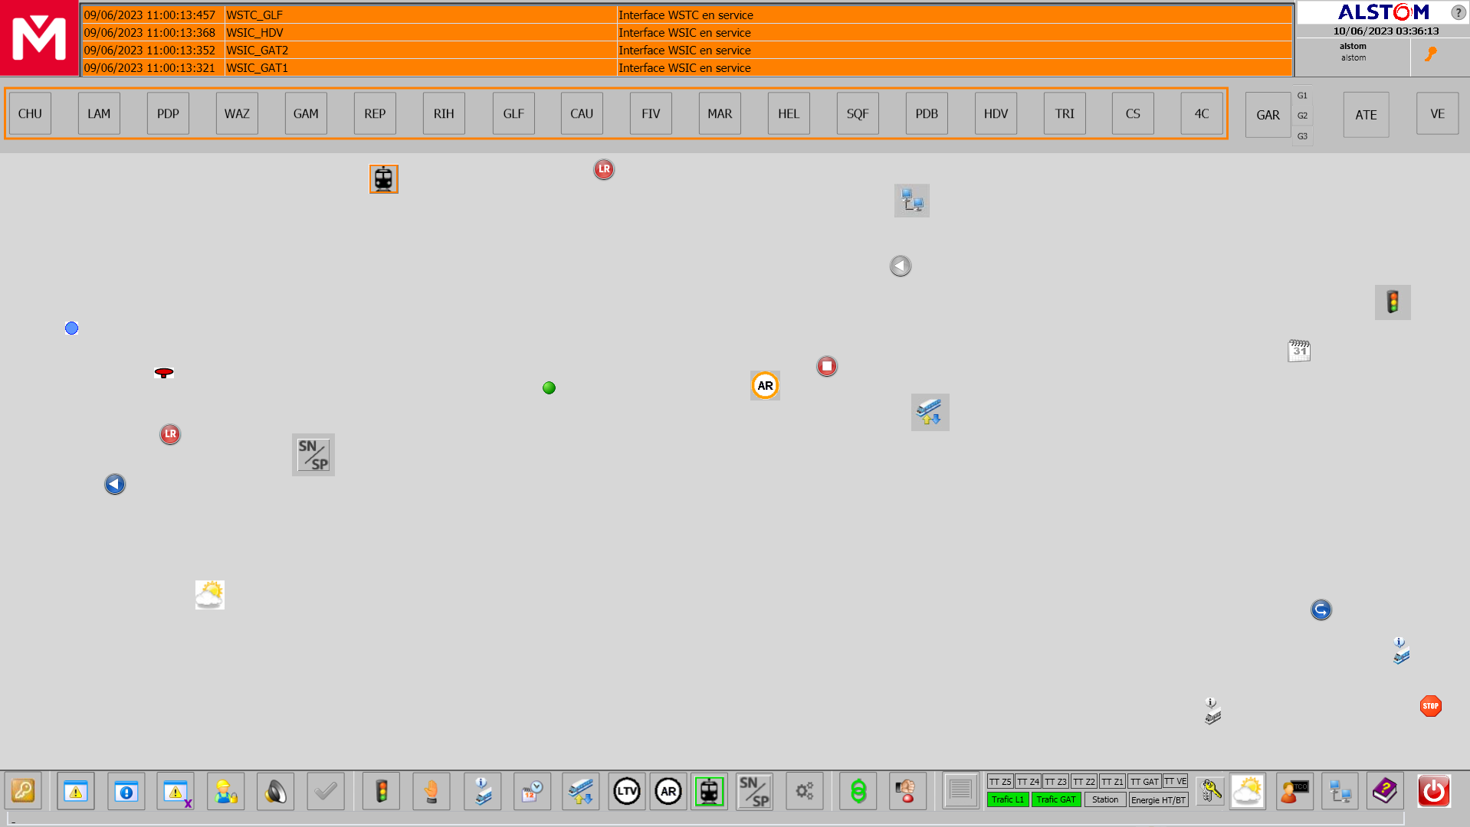Screen dimensions: 1470x827
Task: Select the network stations icon
Action: point(1340,792)
